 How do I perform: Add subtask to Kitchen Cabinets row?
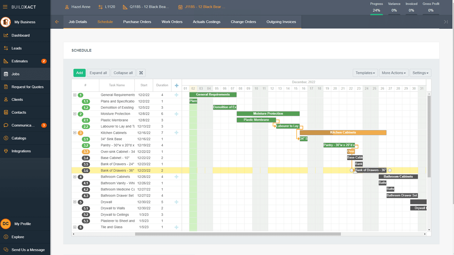[x=177, y=133]
